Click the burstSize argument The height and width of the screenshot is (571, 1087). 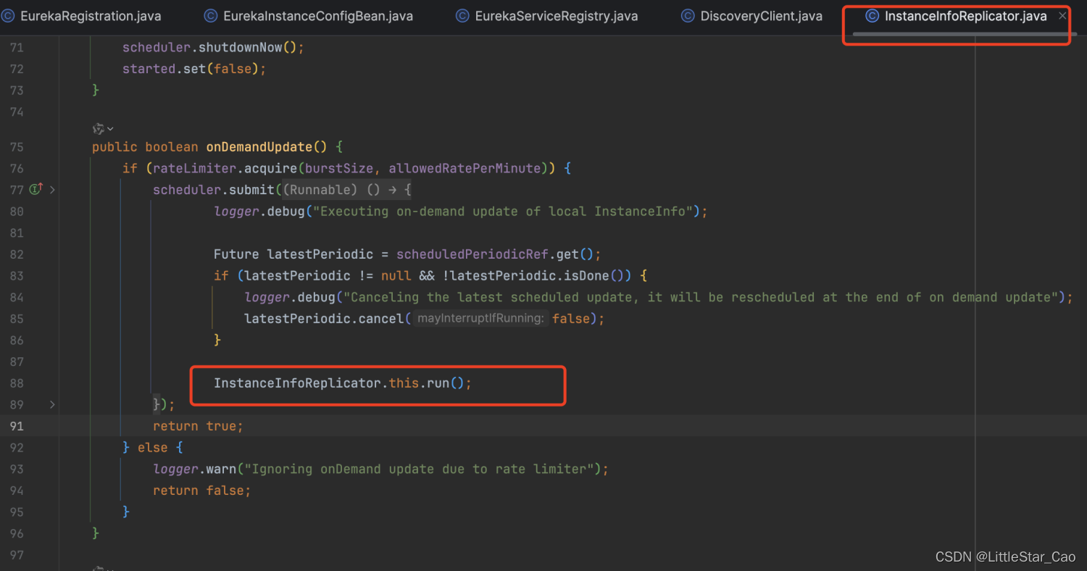[x=340, y=168]
